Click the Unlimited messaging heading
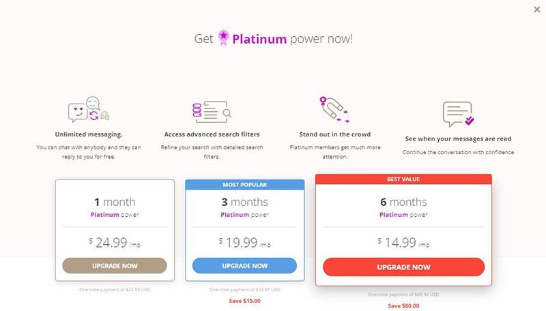Viewport: 546px width, 311px height. point(89,134)
